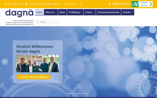Click the dagnä logo
This screenshot has height=98, width=157.
[x=19, y=13]
